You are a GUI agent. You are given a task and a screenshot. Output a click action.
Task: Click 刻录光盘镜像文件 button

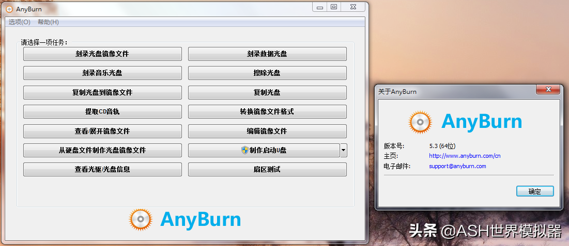102,54
